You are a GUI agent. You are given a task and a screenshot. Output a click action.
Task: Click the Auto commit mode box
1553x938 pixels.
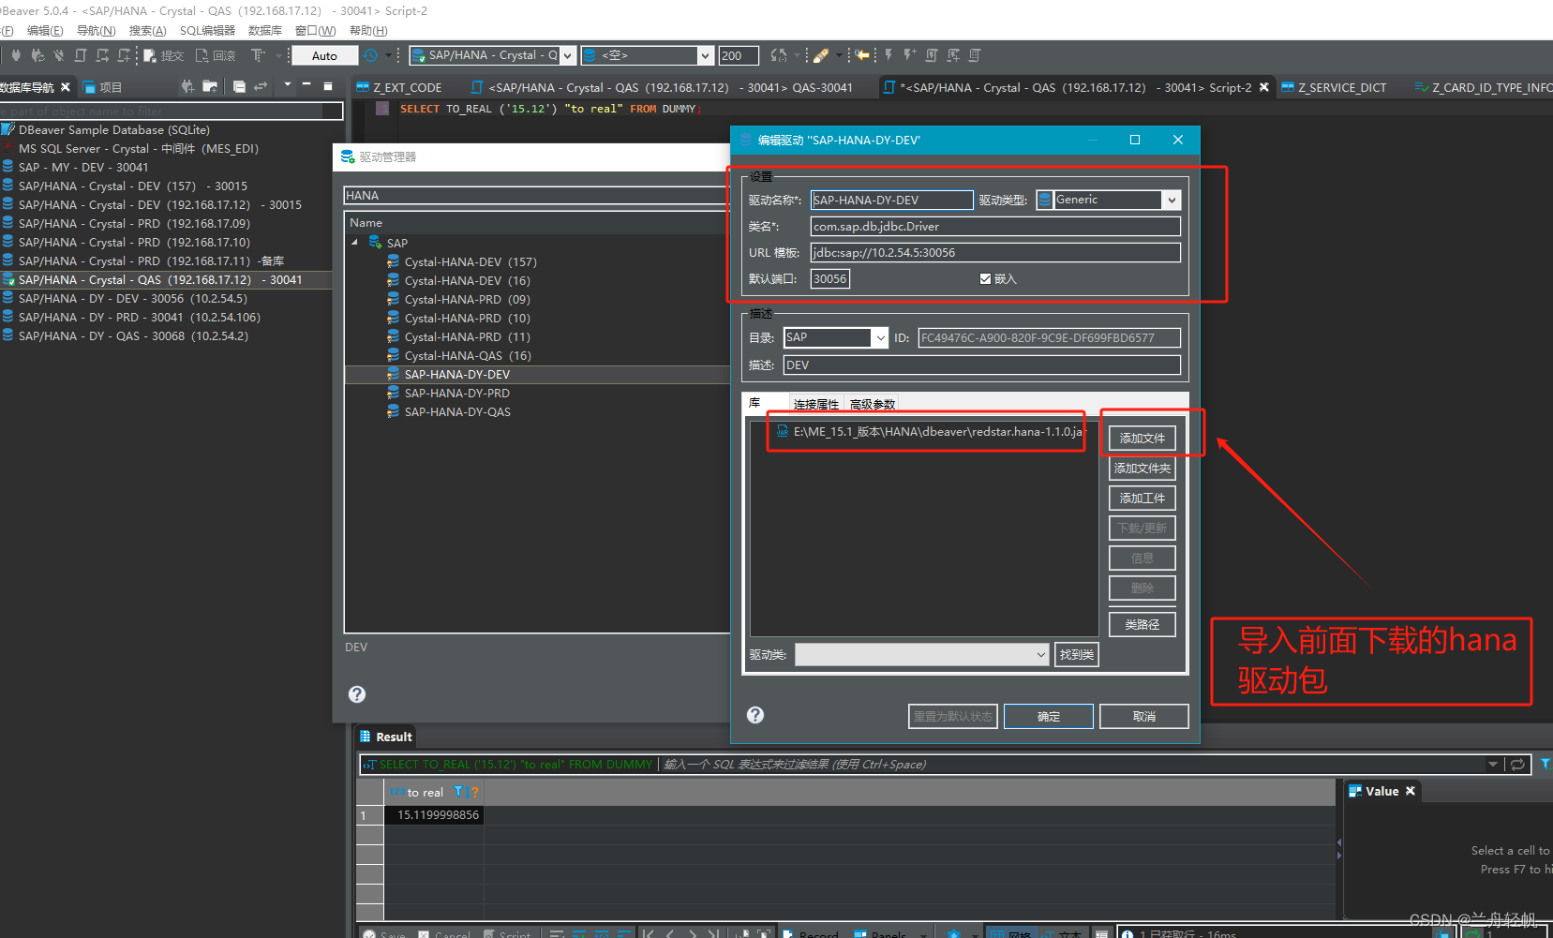(x=324, y=55)
